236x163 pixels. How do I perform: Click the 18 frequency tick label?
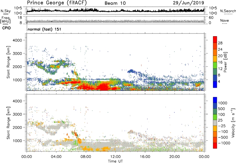coord(20,18)
